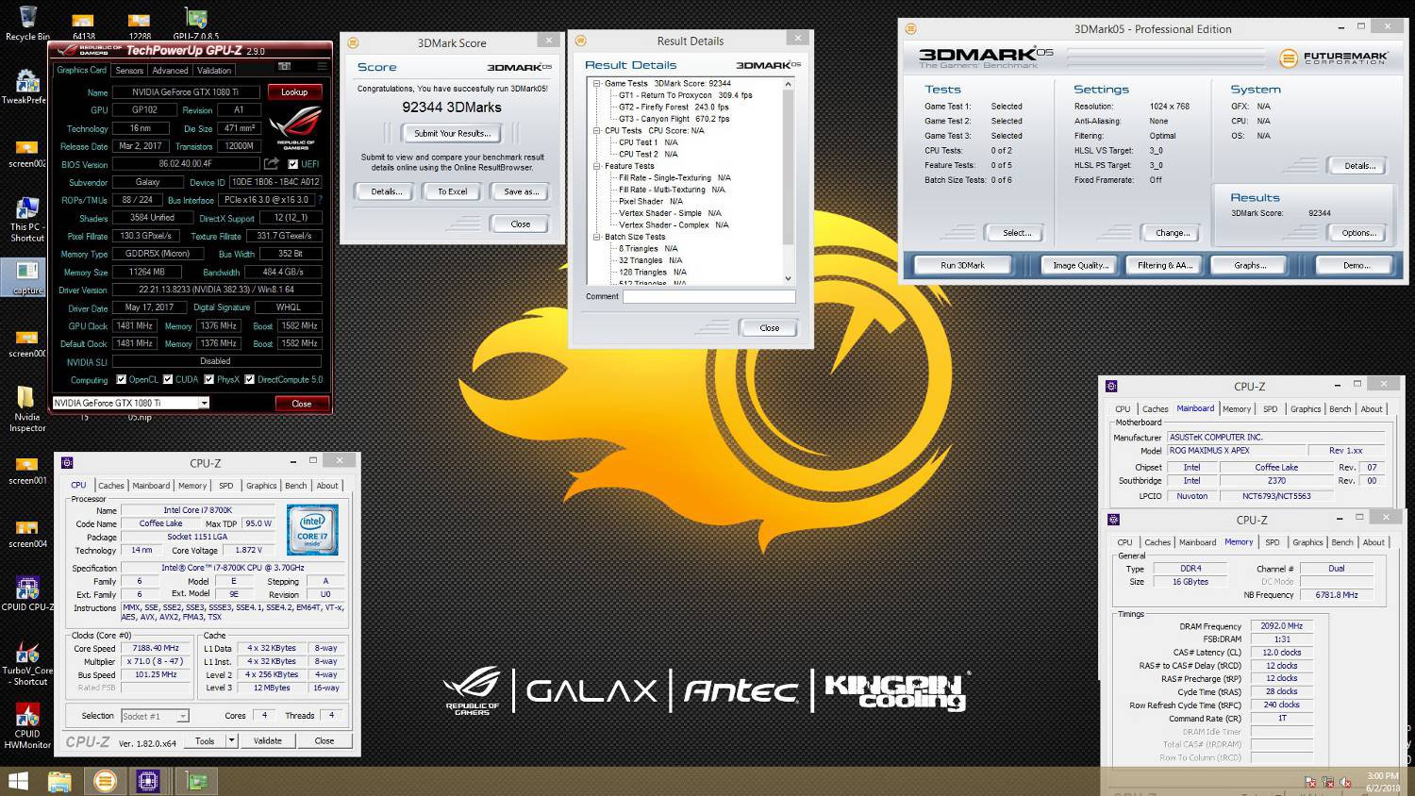Click the GPU-Z Lookup button

(294, 92)
